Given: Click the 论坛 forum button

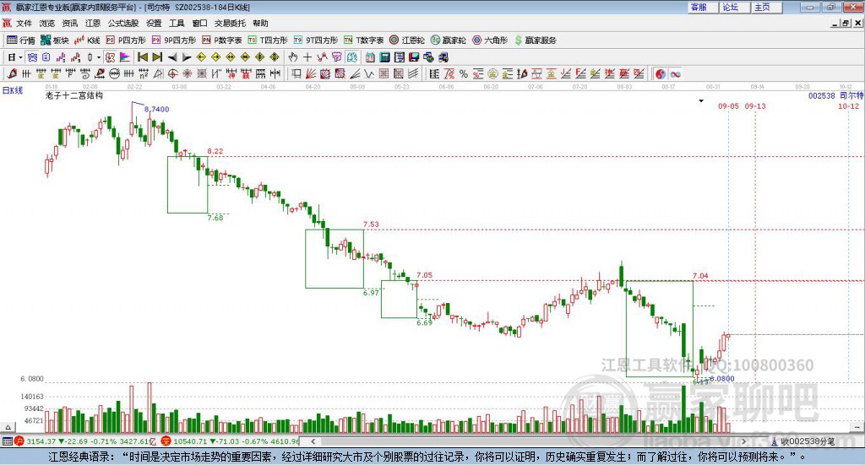Looking at the screenshot, I should pyautogui.click(x=734, y=7).
